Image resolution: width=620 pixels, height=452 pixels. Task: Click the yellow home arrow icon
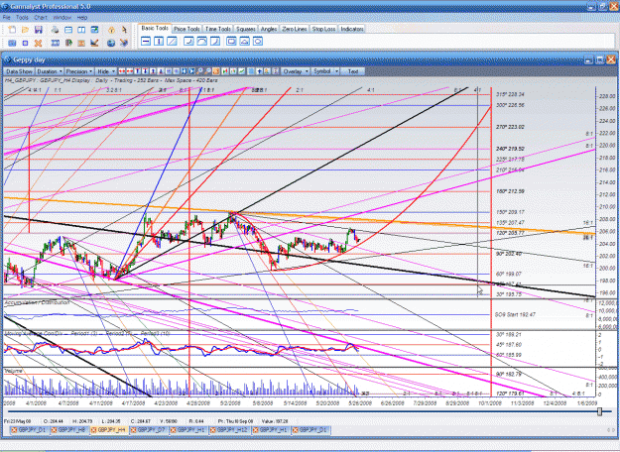pyautogui.click(x=111, y=30)
